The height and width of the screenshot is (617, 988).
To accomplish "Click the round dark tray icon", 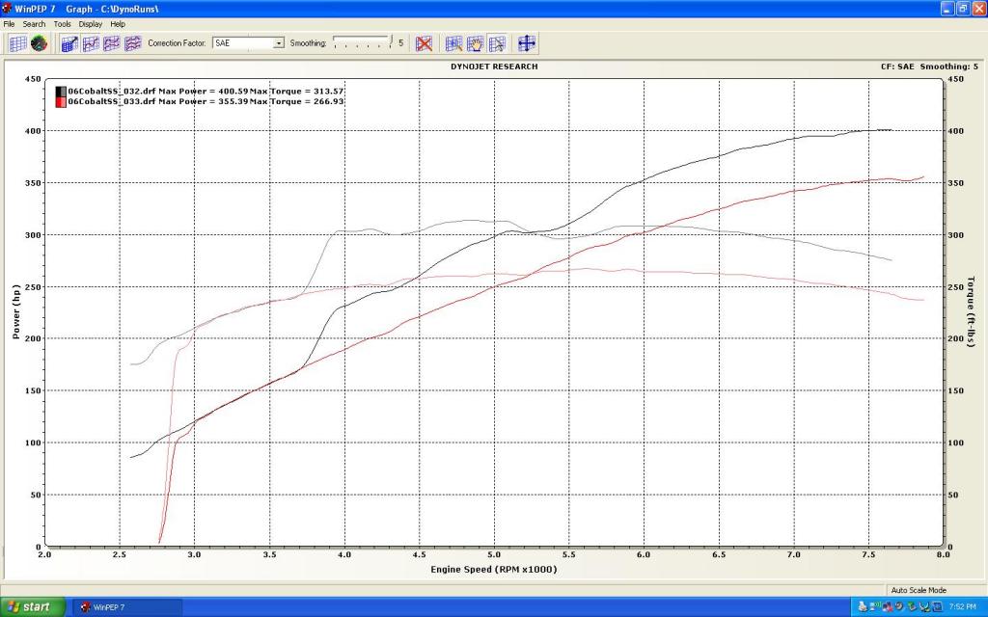I will pyautogui.click(x=899, y=606).
